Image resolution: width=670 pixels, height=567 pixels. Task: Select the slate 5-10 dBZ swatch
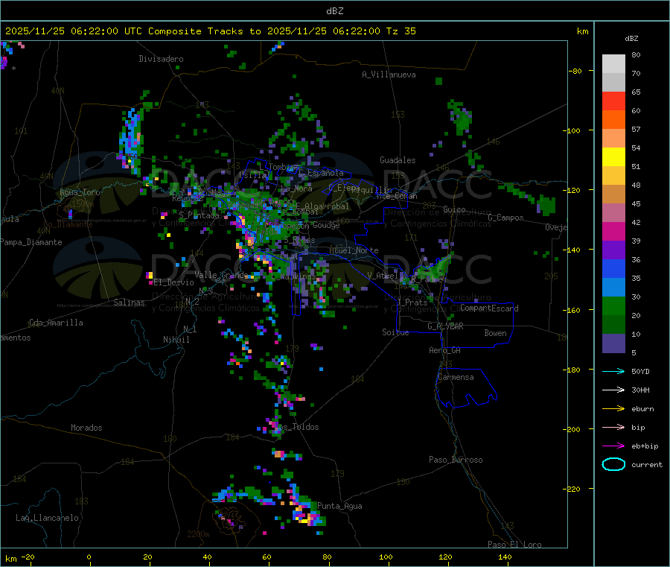(613, 343)
